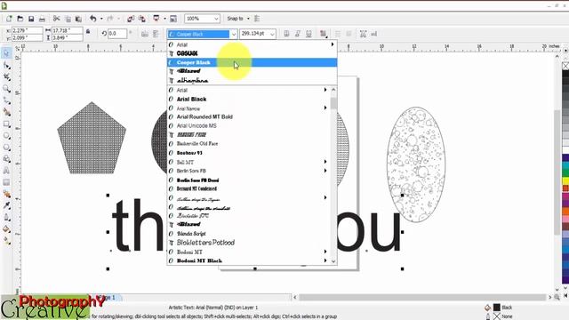Open the text alignment options button

click(323, 34)
